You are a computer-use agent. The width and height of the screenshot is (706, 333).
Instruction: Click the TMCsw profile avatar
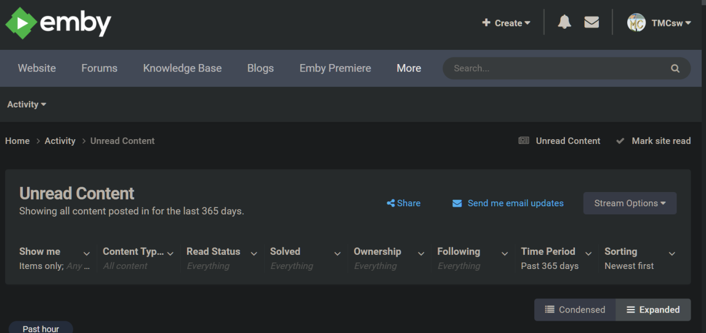tap(636, 23)
